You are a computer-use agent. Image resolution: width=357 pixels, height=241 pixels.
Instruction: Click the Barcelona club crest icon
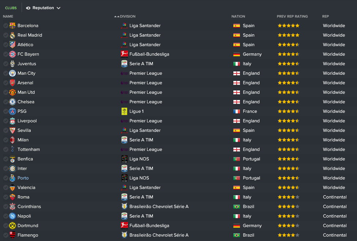pyautogui.click(x=12, y=26)
